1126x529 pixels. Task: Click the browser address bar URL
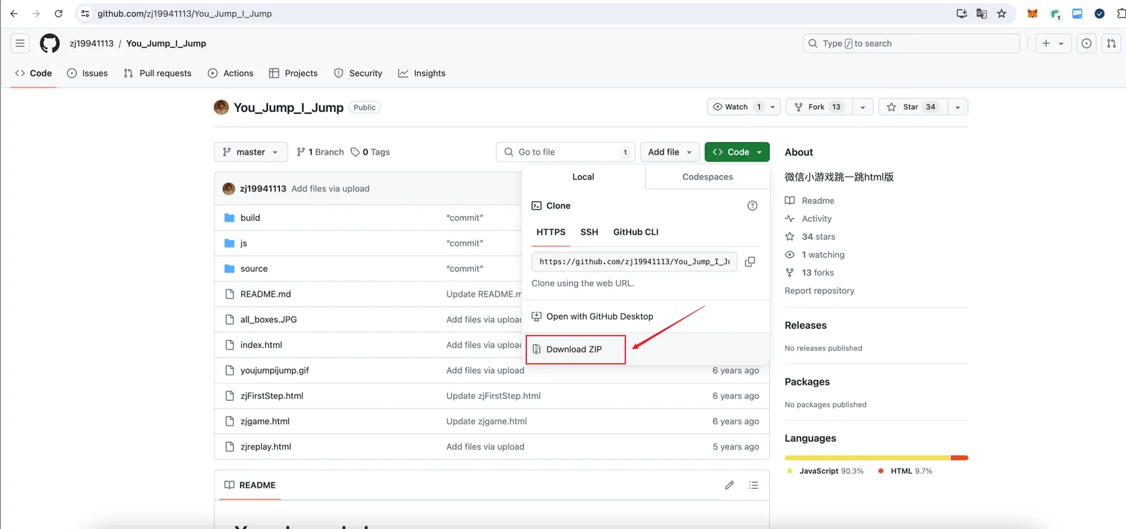click(x=184, y=13)
